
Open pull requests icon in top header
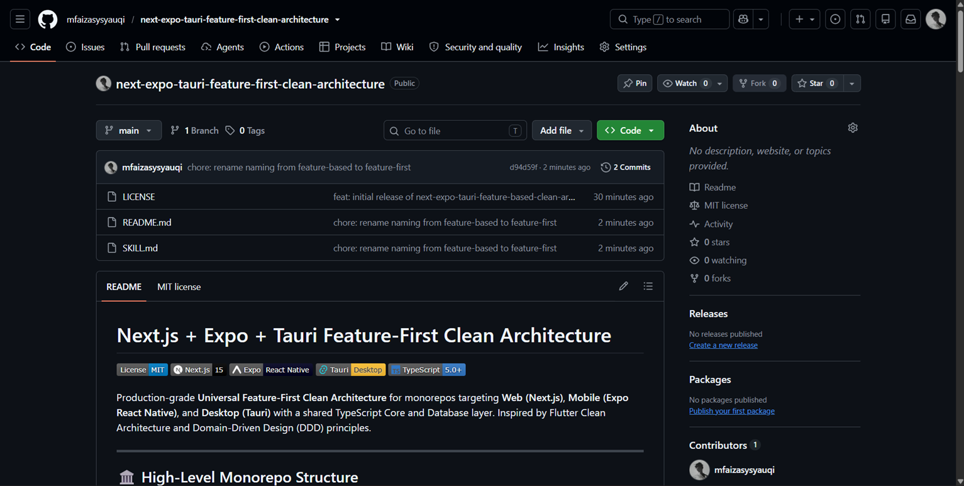pyautogui.click(x=860, y=19)
